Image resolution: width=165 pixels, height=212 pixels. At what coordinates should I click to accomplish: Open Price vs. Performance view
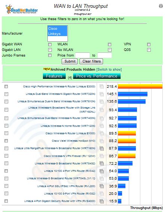[x=97, y=76]
